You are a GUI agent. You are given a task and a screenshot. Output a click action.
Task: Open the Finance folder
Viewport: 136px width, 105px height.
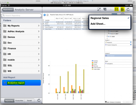tap(21, 48)
